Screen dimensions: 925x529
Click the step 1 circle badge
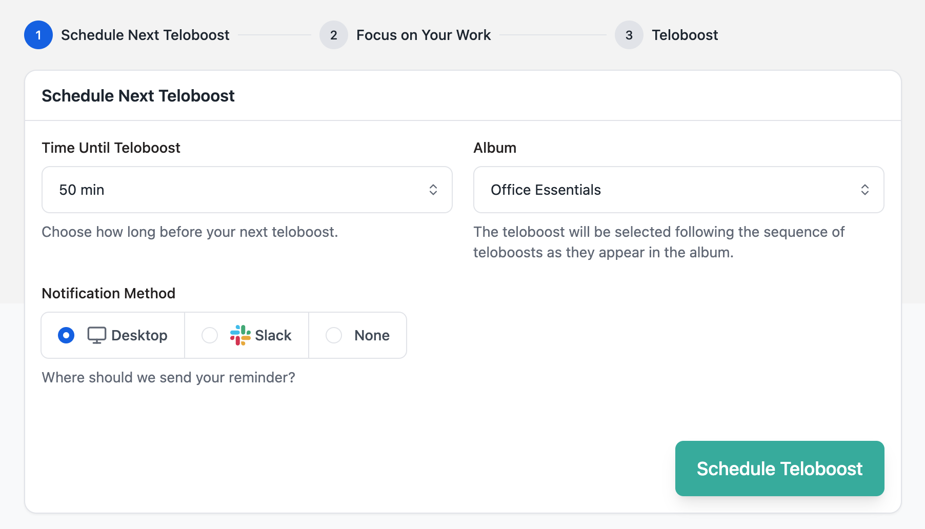pos(38,35)
